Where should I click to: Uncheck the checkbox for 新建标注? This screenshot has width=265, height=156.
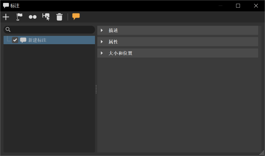(x=15, y=40)
